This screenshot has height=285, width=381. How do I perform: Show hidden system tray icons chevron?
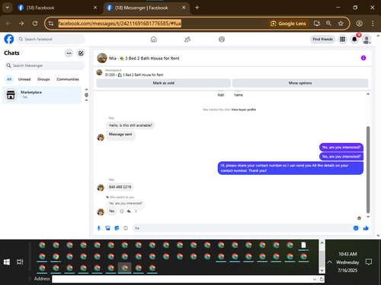click(x=329, y=262)
